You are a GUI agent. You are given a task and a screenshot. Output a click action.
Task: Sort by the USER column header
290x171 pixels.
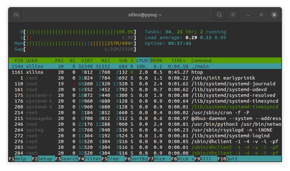coord(32,61)
